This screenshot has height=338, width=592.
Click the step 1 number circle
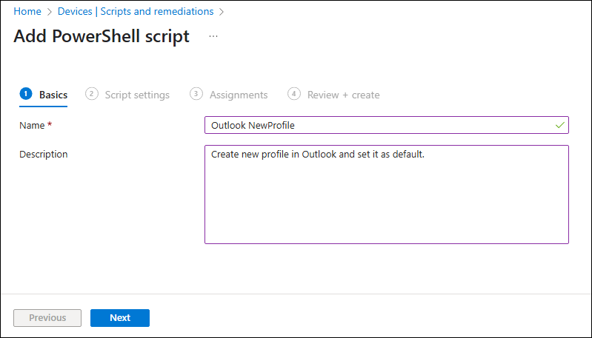pyautogui.click(x=26, y=94)
